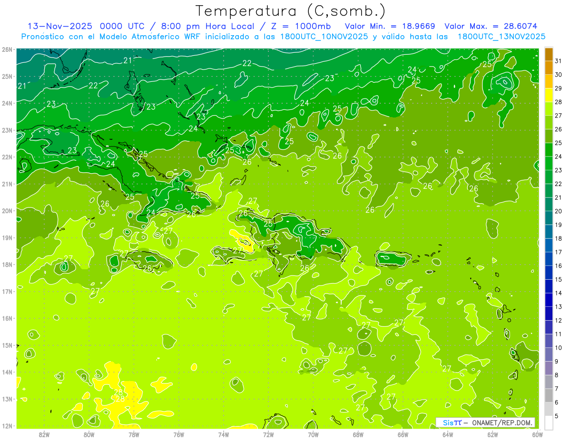Click the 76W longitude axis label

pos(178,434)
